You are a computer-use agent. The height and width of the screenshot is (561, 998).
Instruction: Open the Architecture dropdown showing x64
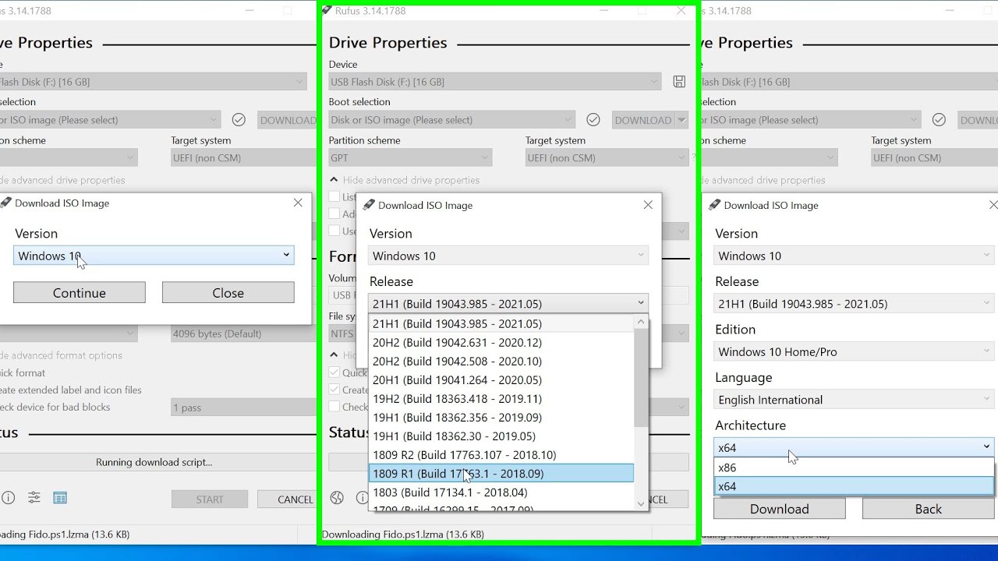[x=854, y=447]
